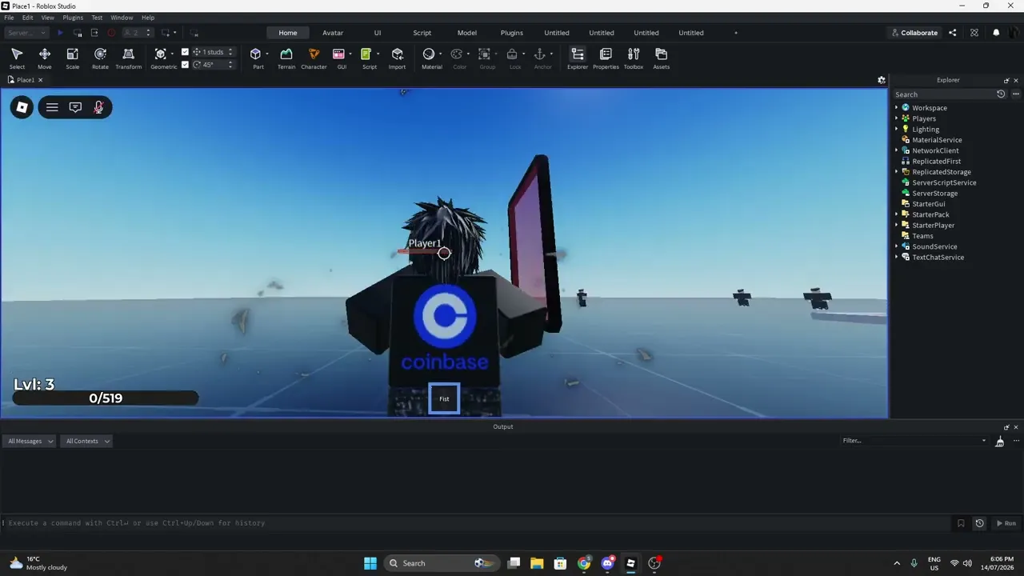Click Explorer search history icon
This screenshot has height=576, width=1024.
coord(1001,94)
